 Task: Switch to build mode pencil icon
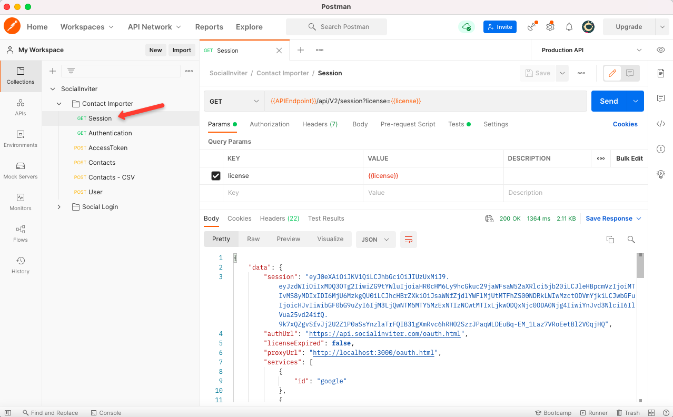point(612,73)
